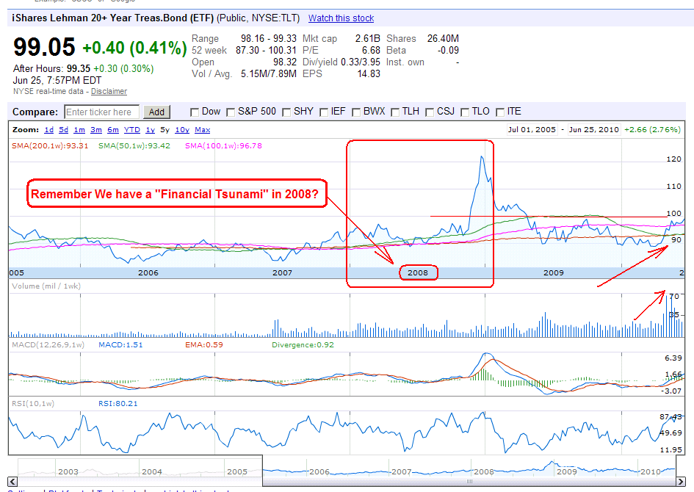Click the After Hours 99.35 quote
This screenshot has width=694, height=492.
click(83, 68)
